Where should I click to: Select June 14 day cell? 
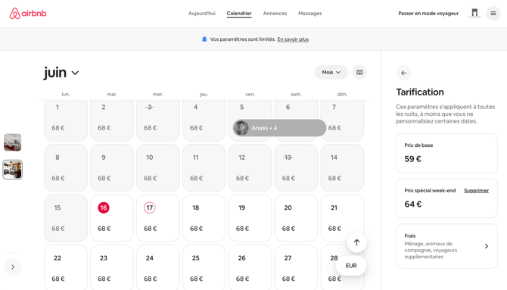click(342, 167)
